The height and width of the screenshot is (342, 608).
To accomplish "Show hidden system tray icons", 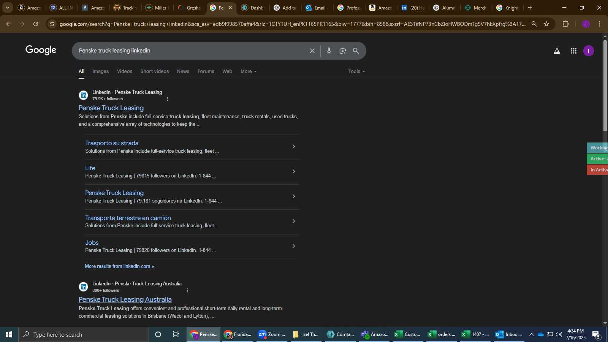I will point(531,334).
